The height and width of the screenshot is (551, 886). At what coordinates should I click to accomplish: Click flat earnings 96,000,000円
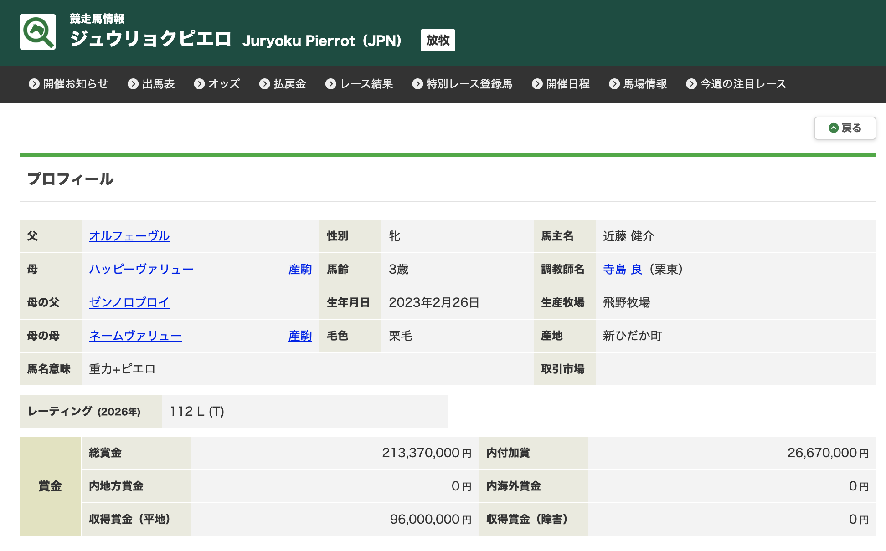[431, 519]
